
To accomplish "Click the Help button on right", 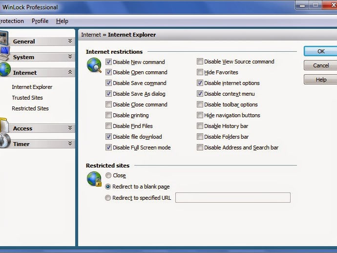I will coord(320,80).
